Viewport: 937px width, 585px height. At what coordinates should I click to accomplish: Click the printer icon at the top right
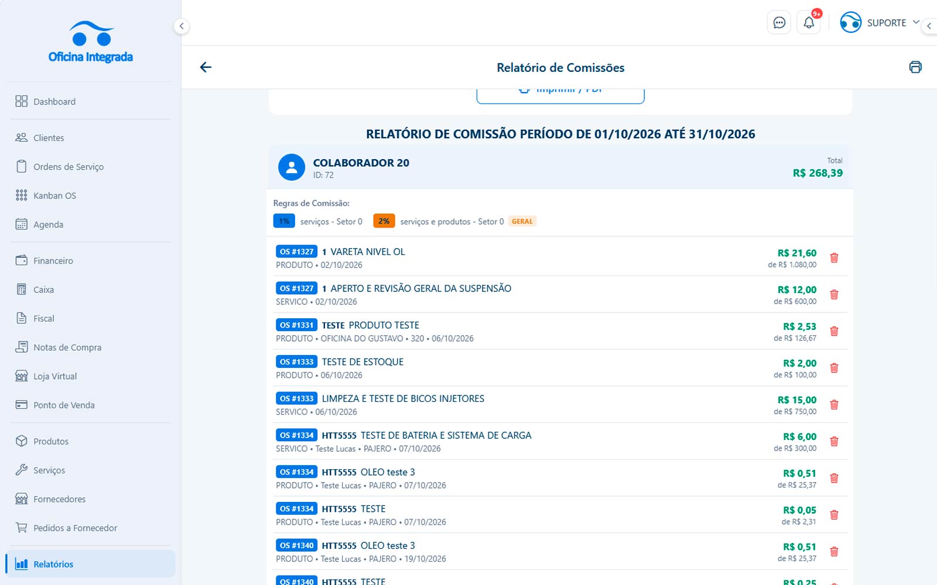point(915,67)
